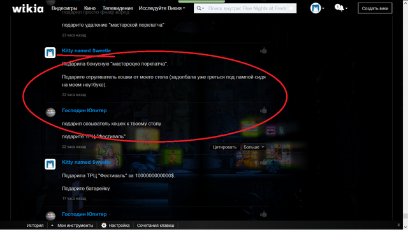
Task: Expand Мои инструменты menu
Action: [72, 226]
